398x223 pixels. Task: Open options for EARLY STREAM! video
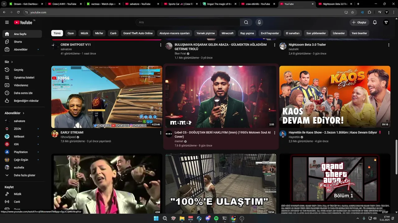tap(160, 133)
